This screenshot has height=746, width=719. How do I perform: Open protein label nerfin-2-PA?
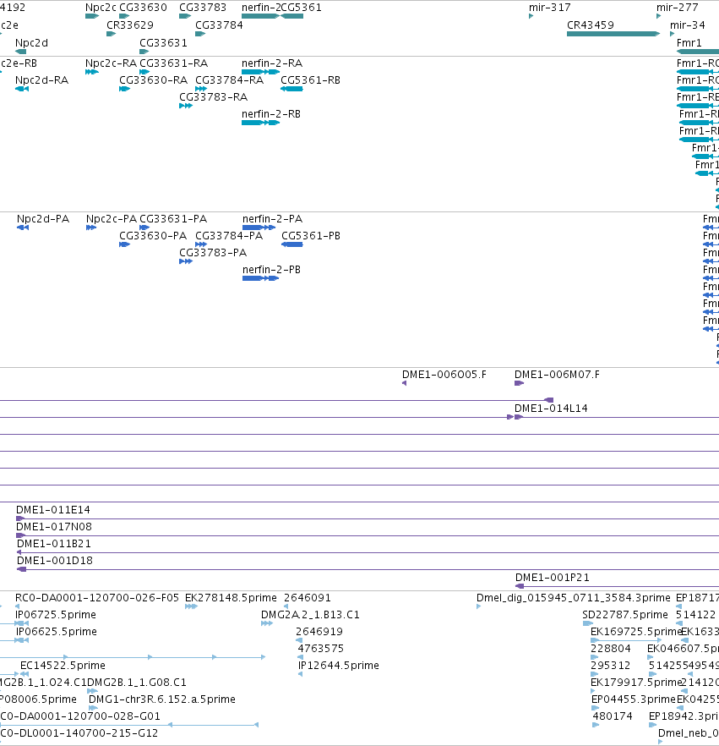point(272,219)
